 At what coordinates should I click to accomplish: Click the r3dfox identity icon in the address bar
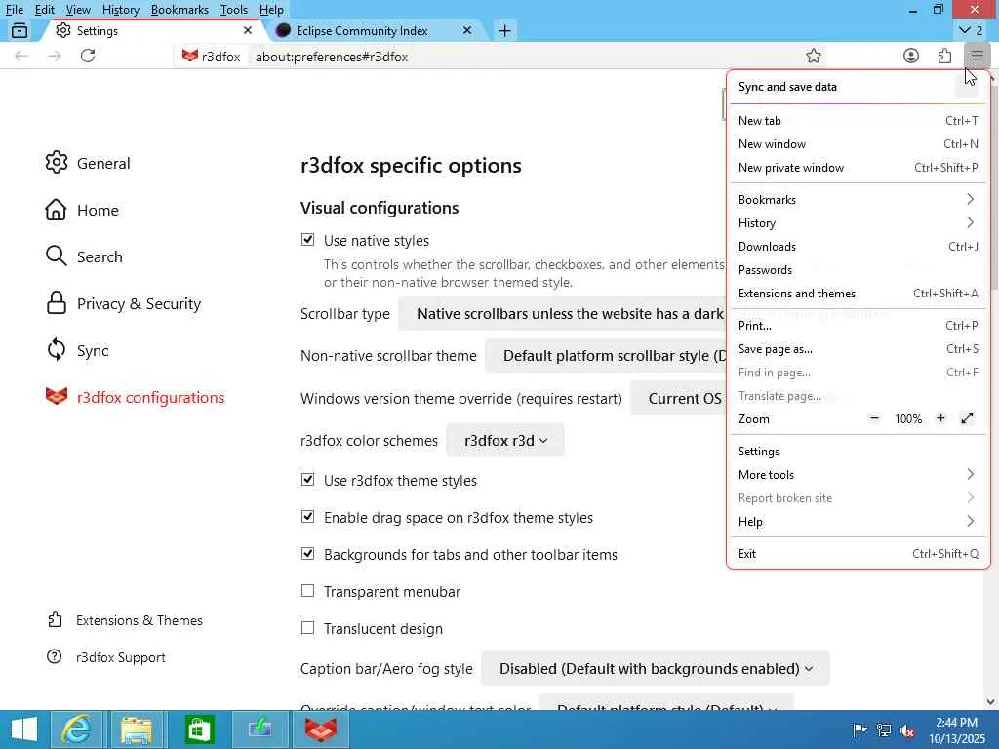(x=212, y=56)
